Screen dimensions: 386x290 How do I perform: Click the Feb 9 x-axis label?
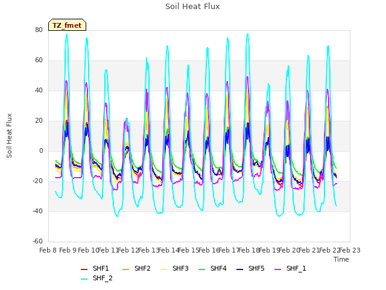(x=68, y=250)
